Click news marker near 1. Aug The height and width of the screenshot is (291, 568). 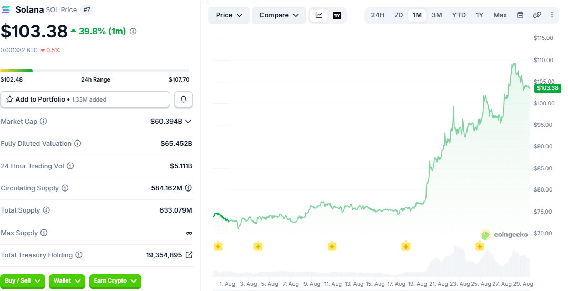(218, 246)
